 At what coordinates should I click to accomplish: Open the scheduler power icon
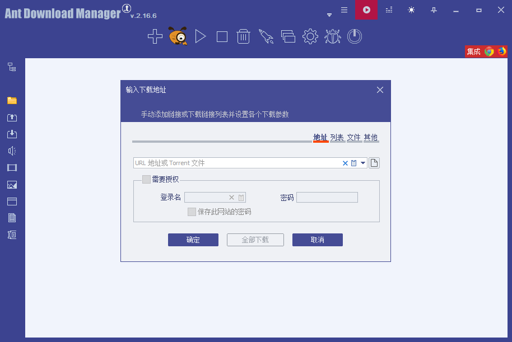[354, 36]
